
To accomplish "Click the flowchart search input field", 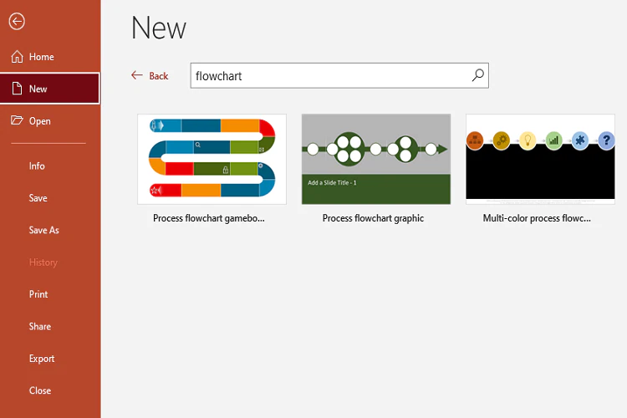I will [330, 75].
